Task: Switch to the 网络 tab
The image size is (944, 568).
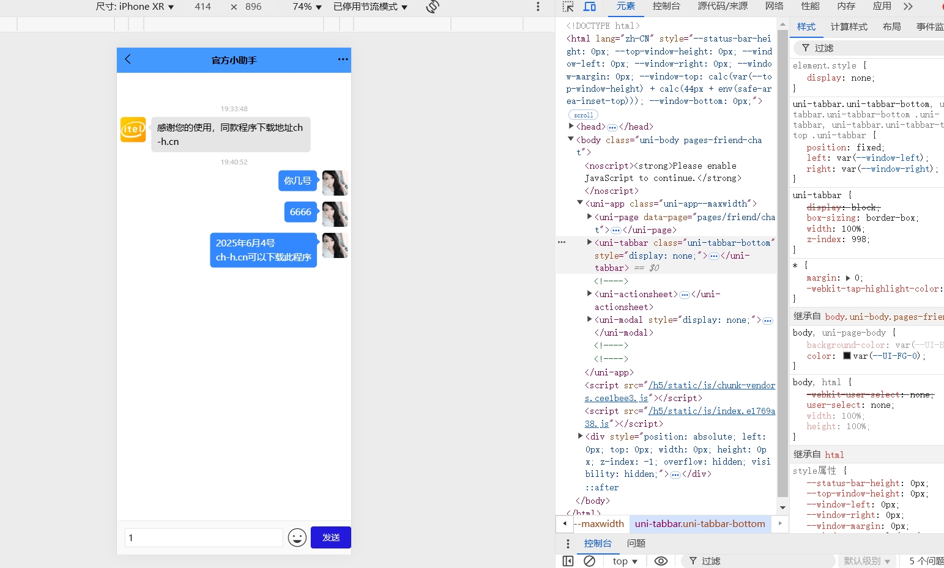Action: [775, 6]
